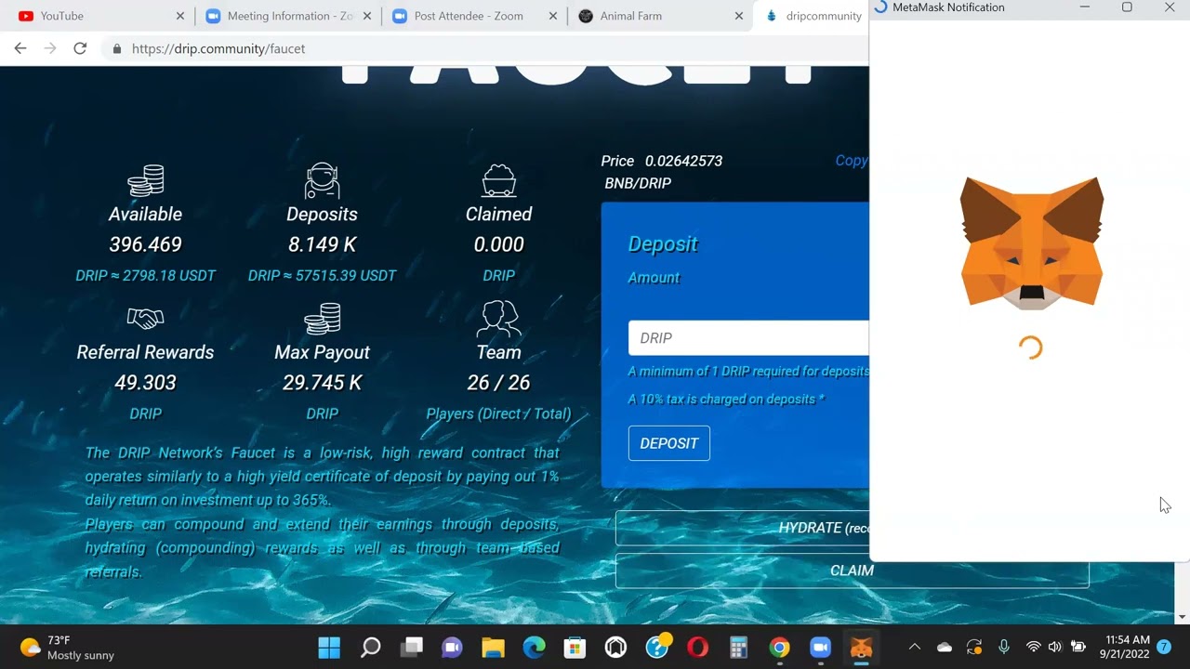Image resolution: width=1190 pixels, height=669 pixels.
Task: Click the site padlock icon
Action: (x=116, y=48)
